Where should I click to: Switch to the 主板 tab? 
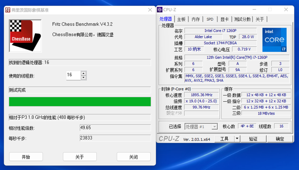coord(181,19)
